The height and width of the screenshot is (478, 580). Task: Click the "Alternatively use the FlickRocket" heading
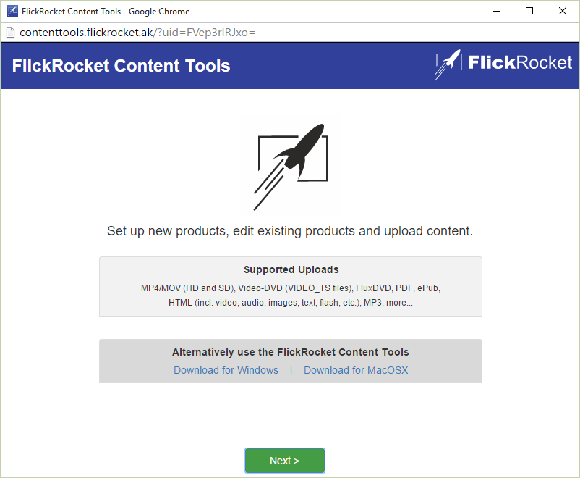pos(290,352)
